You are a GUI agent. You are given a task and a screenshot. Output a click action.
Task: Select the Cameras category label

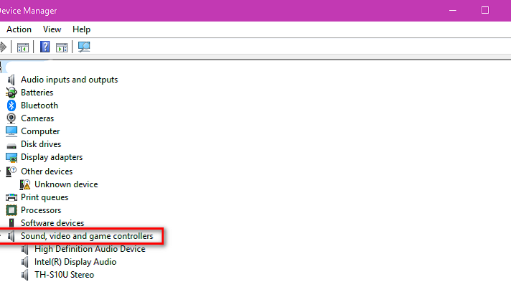(x=37, y=118)
